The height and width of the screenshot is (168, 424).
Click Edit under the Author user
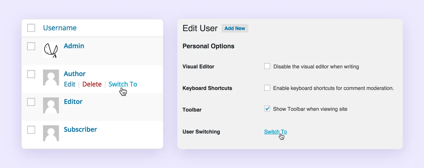click(x=69, y=84)
